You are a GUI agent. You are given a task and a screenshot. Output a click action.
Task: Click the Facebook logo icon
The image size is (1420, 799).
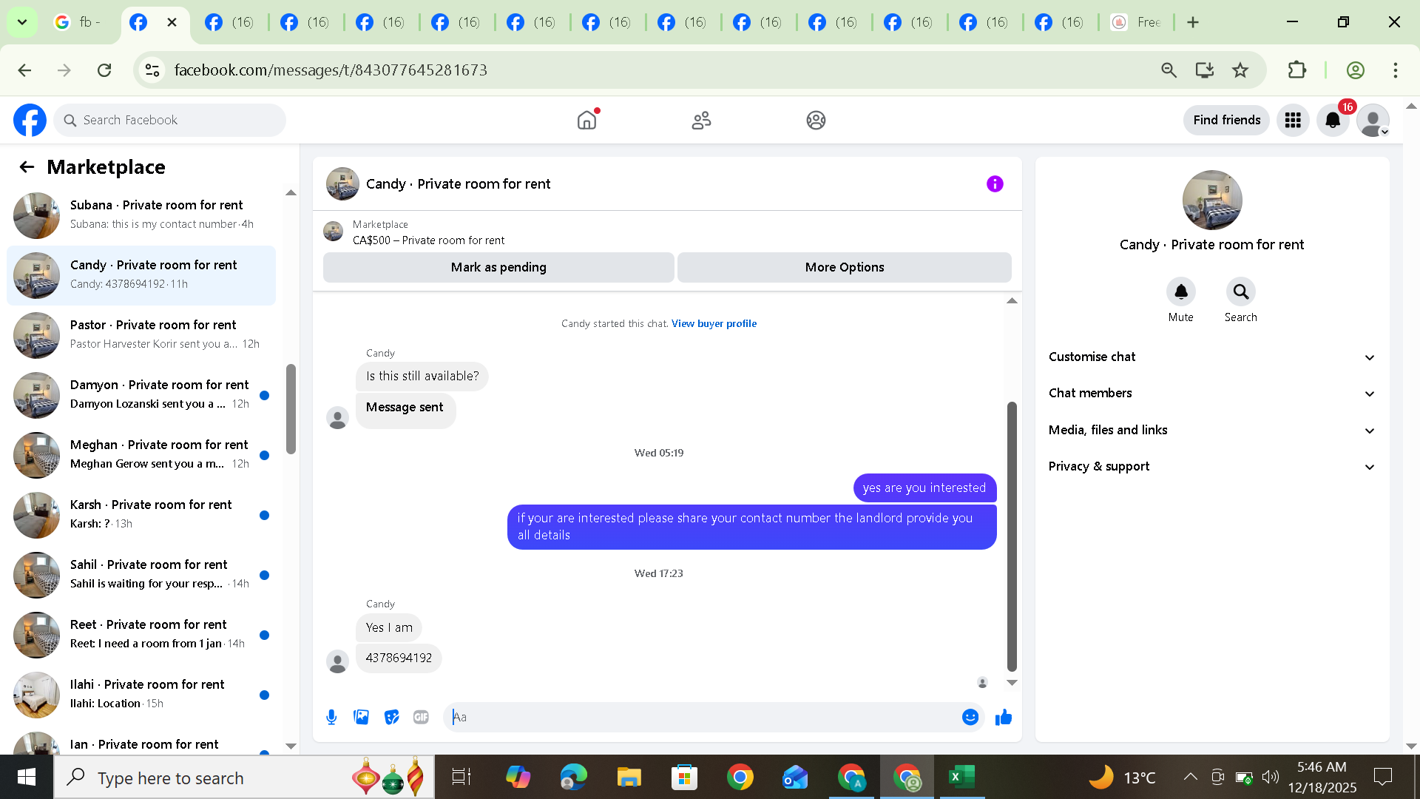pyautogui.click(x=30, y=120)
